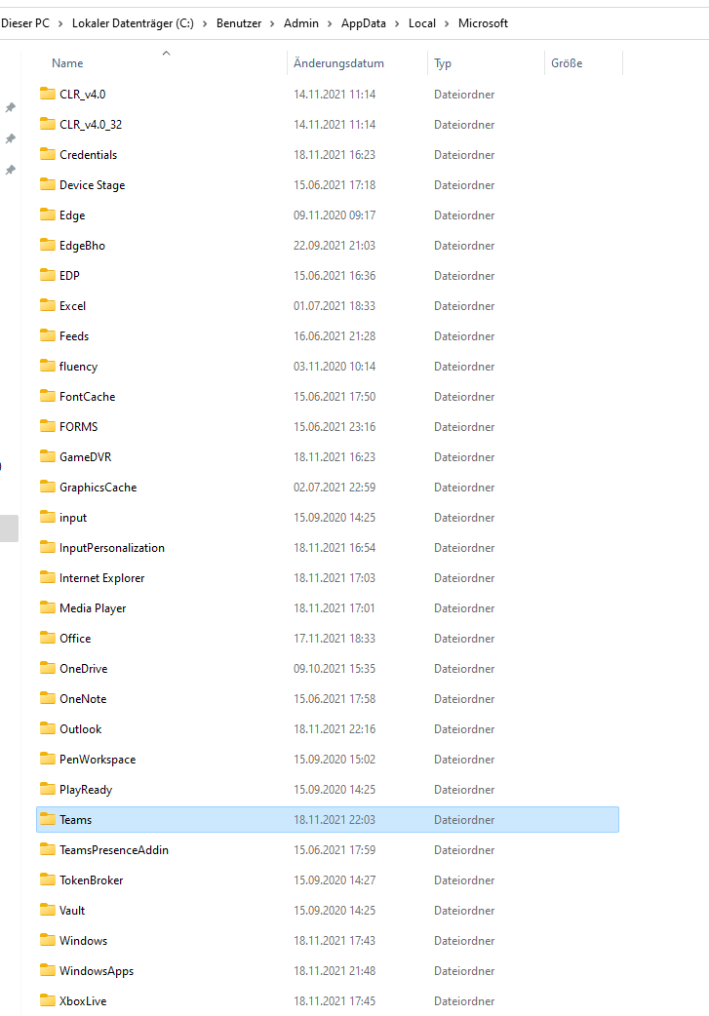Screen dimensions: 709x1016
Task: Sort by the Typ column header
Action: (443, 63)
